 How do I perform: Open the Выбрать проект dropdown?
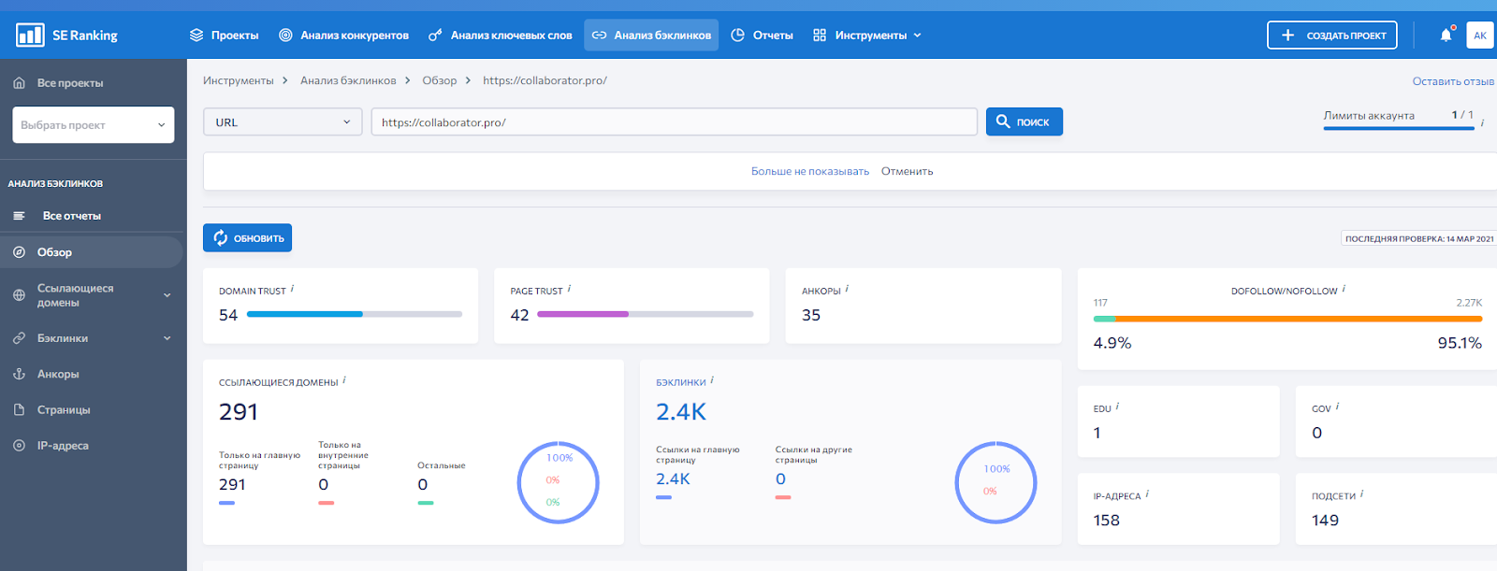coord(93,125)
